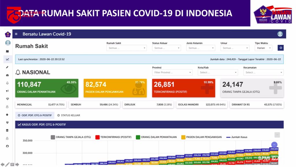
Task: Toggle Orang Dalam Pemantauan legend series
Action: 156,137
